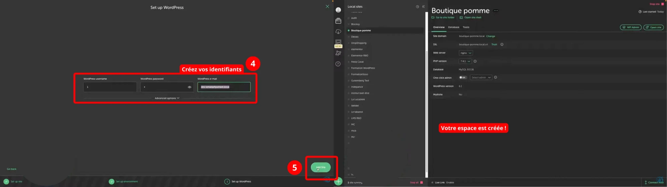Open the PHP version 7.4.1 dropdown
Image resolution: width=667 pixels, height=187 pixels.
tap(465, 61)
